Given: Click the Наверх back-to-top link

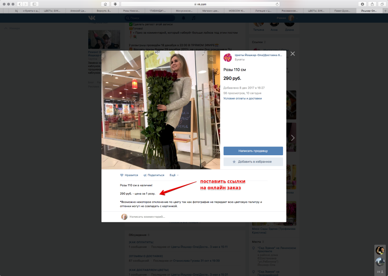Looking at the screenshot, I should point(13,28).
